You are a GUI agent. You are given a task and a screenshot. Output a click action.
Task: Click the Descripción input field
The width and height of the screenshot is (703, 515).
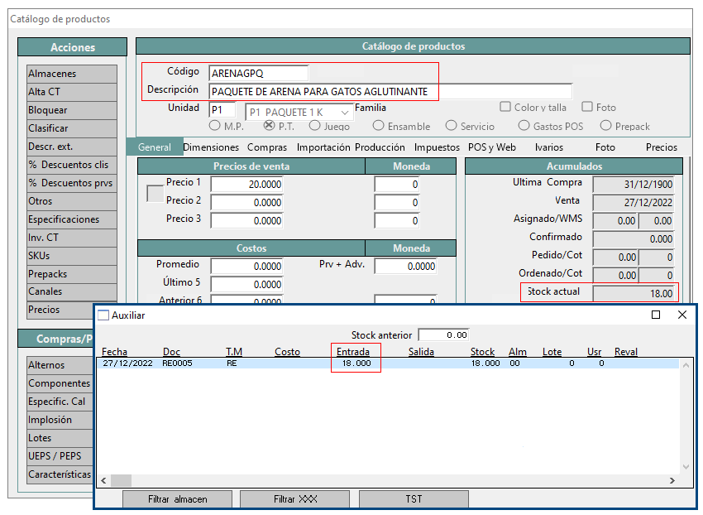[x=390, y=92]
